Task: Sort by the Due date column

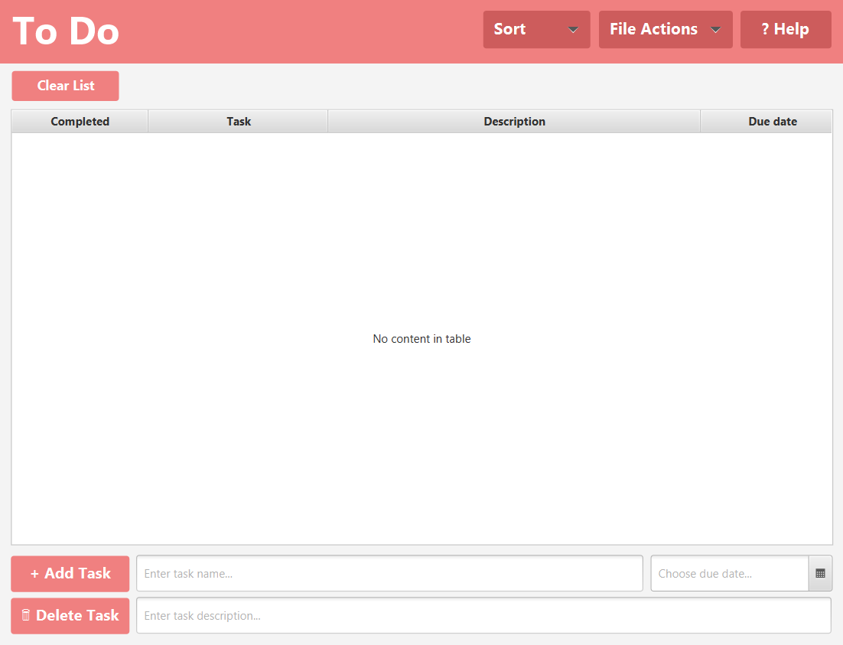Action: click(x=773, y=121)
